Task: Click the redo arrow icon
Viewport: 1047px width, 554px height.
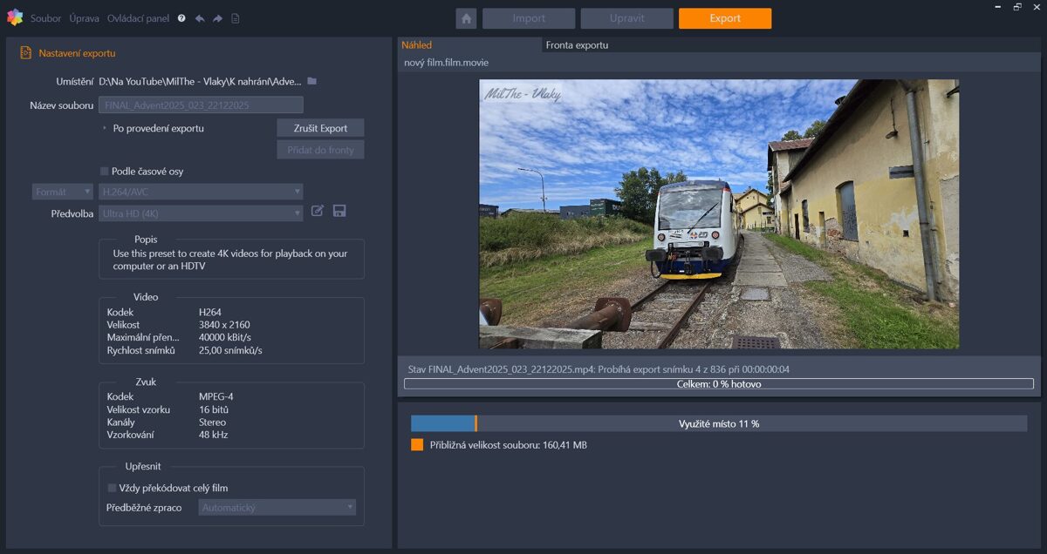Action: [217, 18]
